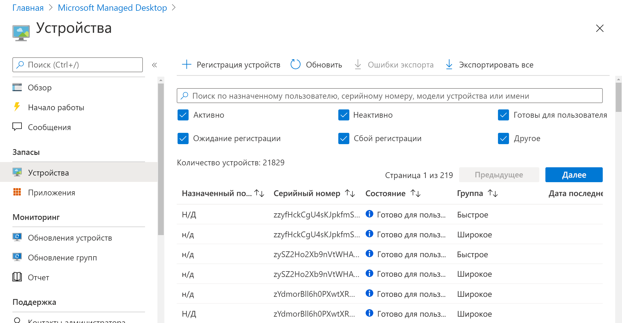622x323 pixels.
Task: Click the Предыдущее pagination button
Action: 499,175
